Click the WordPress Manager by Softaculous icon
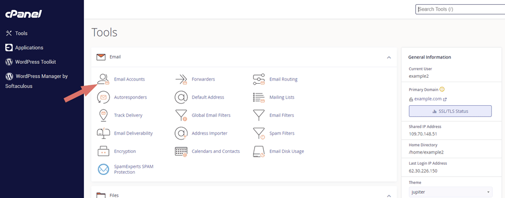This screenshot has width=505, height=198. (9, 76)
